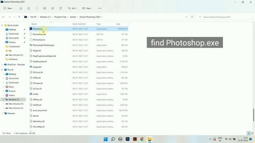Open the Sort dropdown menu

point(73,8)
